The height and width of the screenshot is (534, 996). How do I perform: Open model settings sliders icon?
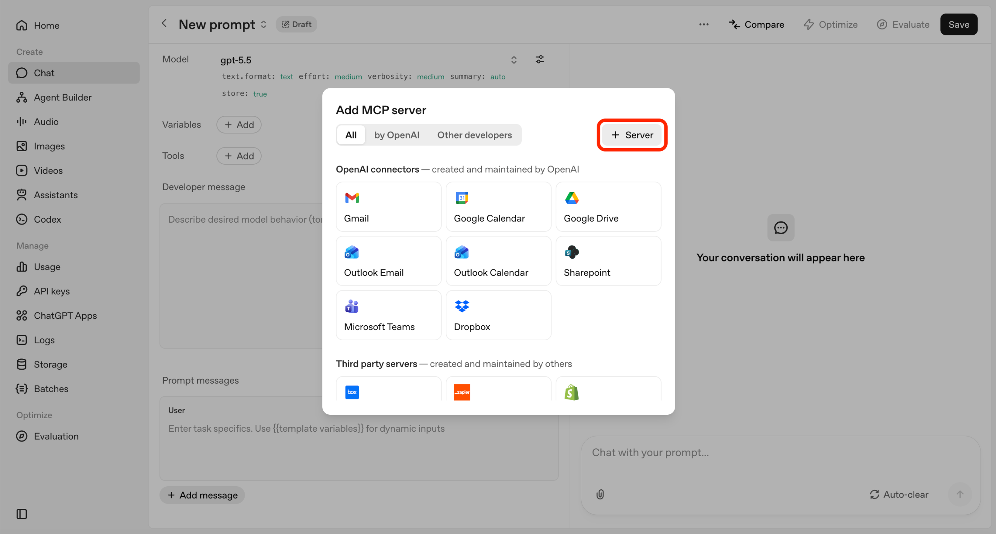coord(539,59)
